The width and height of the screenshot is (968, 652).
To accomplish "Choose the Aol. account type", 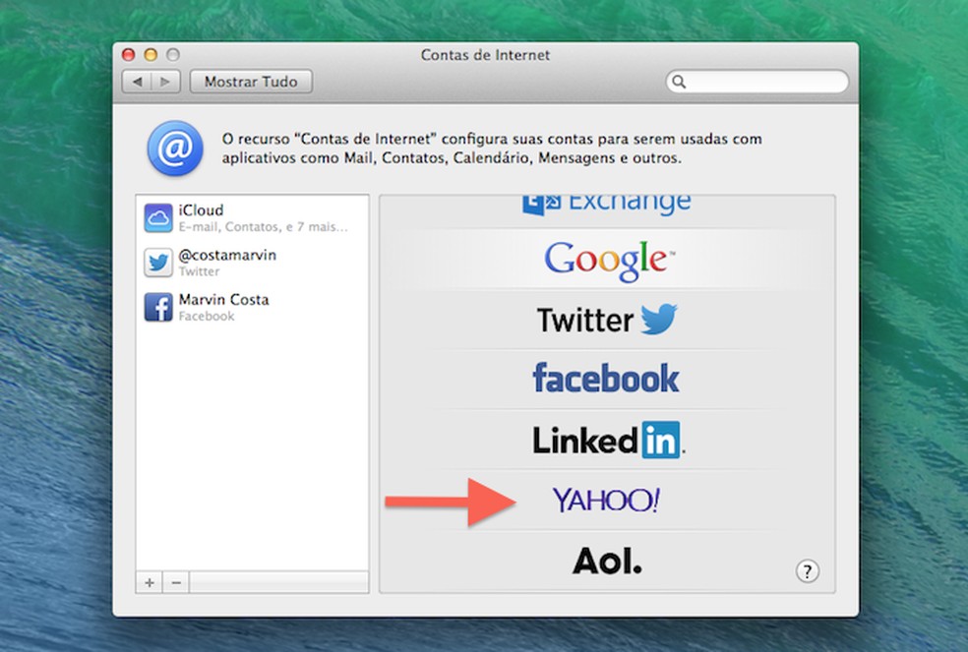I will (x=608, y=561).
